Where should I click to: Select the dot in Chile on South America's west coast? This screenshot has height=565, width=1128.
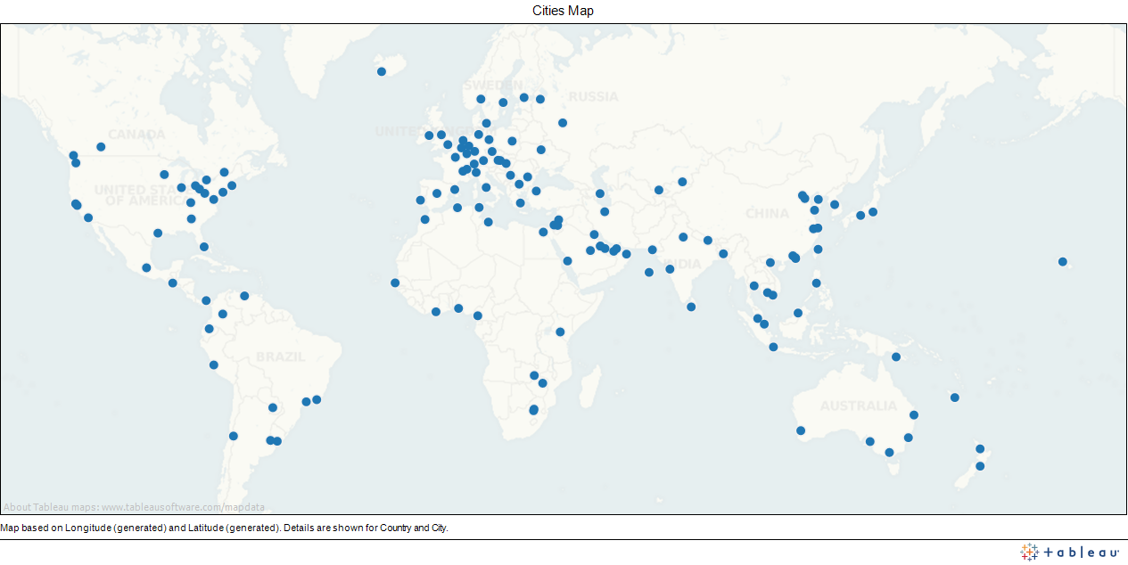tap(234, 436)
